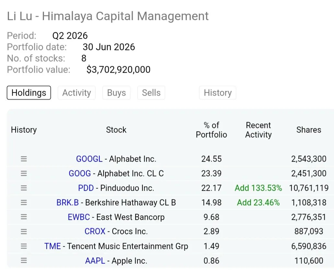Click the 14.98 portfolio percentage
The width and height of the screenshot is (334, 277).
(211, 203)
